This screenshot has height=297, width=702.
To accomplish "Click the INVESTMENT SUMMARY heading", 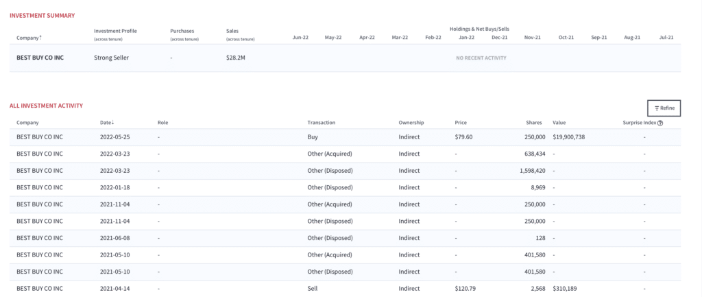I will click(x=42, y=16).
